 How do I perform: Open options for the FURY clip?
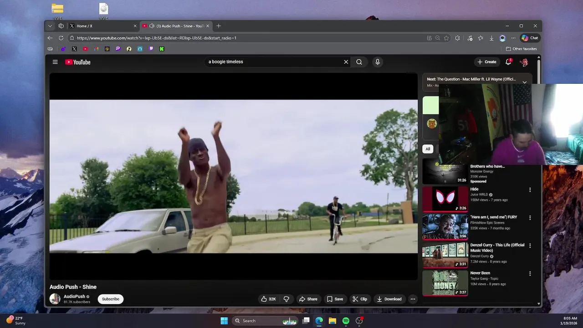click(x=530, y=218)
